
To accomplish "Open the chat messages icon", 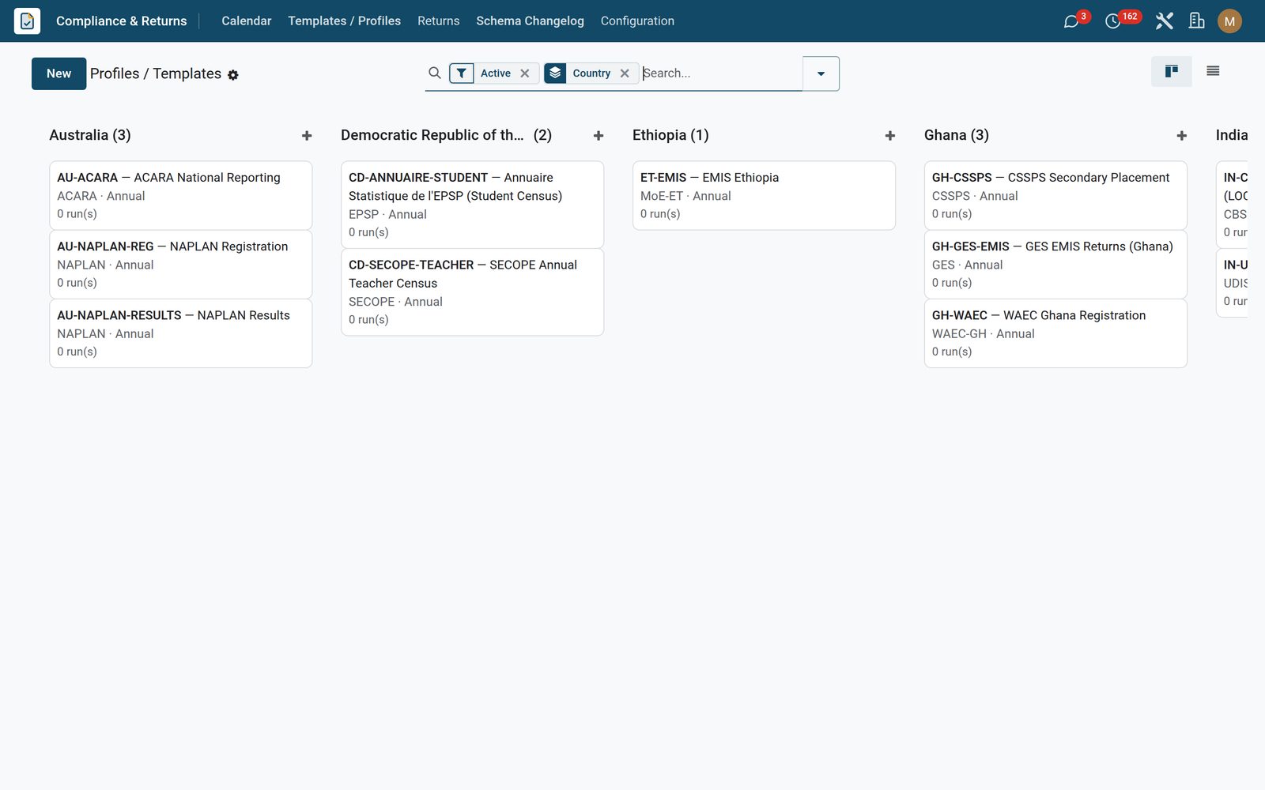I will click(1071, 21).
